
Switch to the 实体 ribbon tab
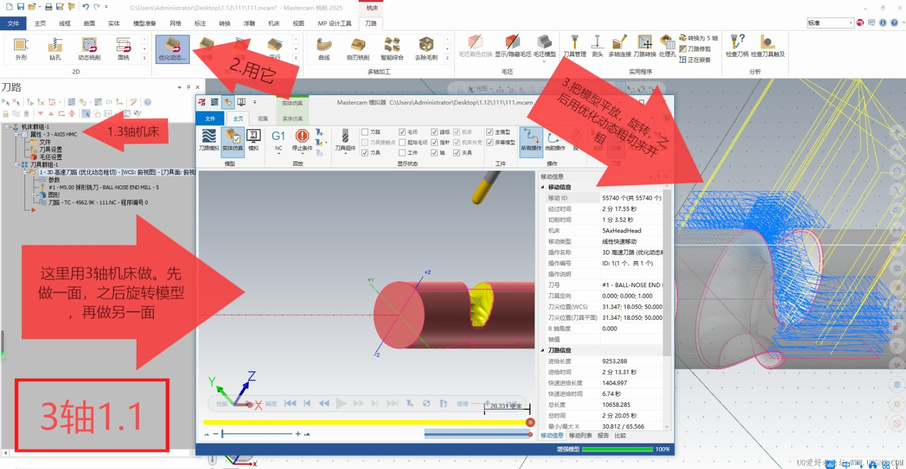(x=114, y=23)
